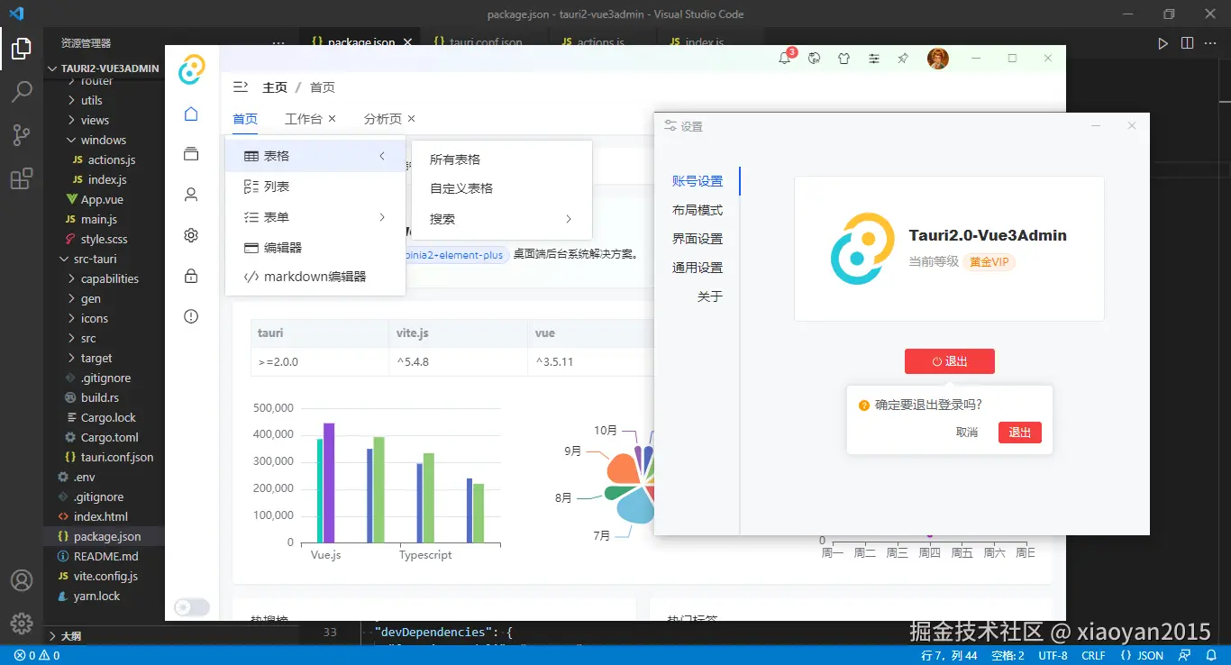Go to home via sidebar house icon
The height and width of the screenshot is (665, 1231).
pos(191,114)
